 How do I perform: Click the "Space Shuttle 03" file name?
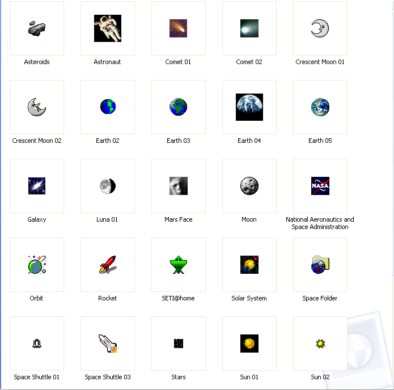tap(108, 377)
